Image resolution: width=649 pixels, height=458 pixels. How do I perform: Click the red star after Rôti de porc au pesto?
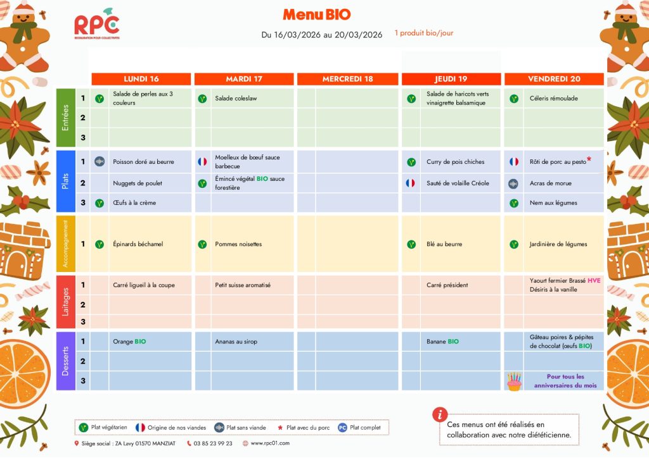point(589,159)
